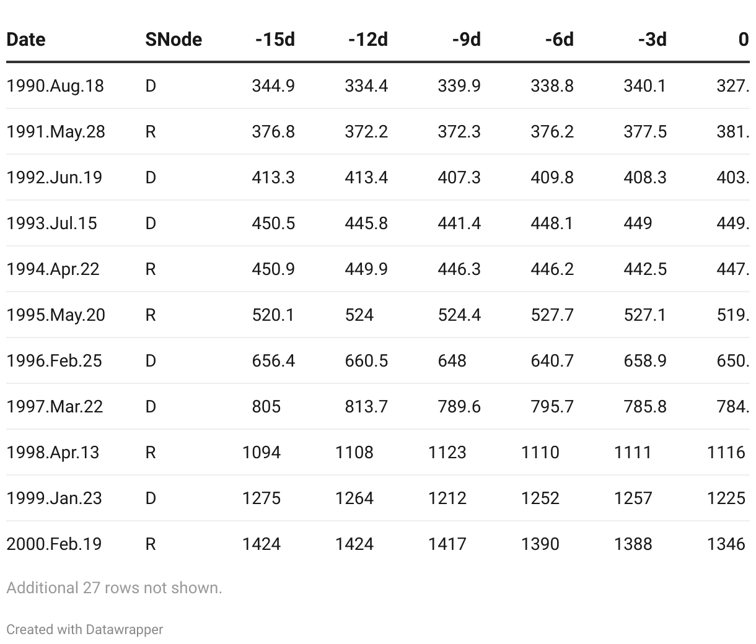Select value 1123 in the -9d column
Screen dimensions: 756x644
(x=447, y=452)
